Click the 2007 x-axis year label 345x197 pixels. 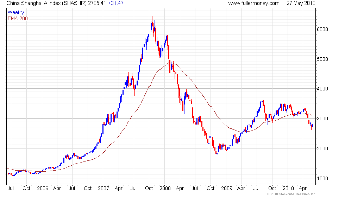(103, 189)
